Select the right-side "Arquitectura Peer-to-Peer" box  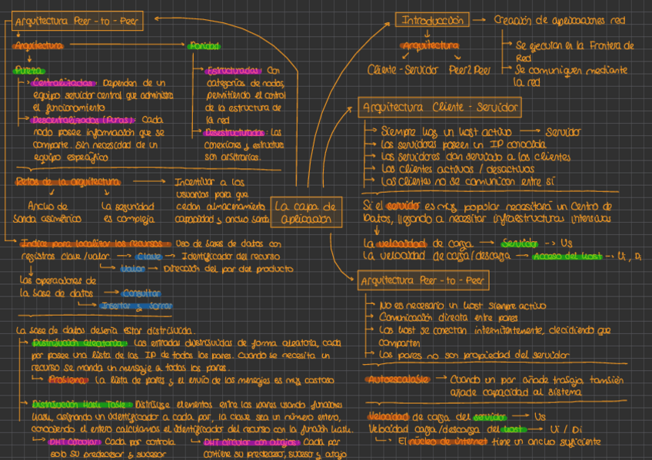[424, 280]
